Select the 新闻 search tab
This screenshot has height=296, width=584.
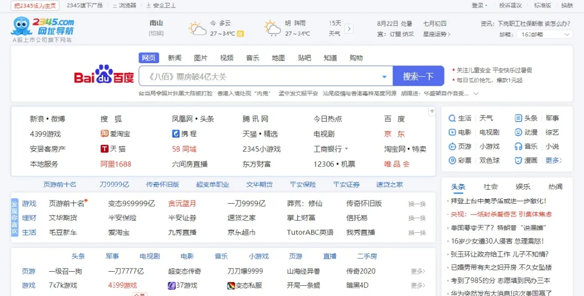(x=174, y=58)
